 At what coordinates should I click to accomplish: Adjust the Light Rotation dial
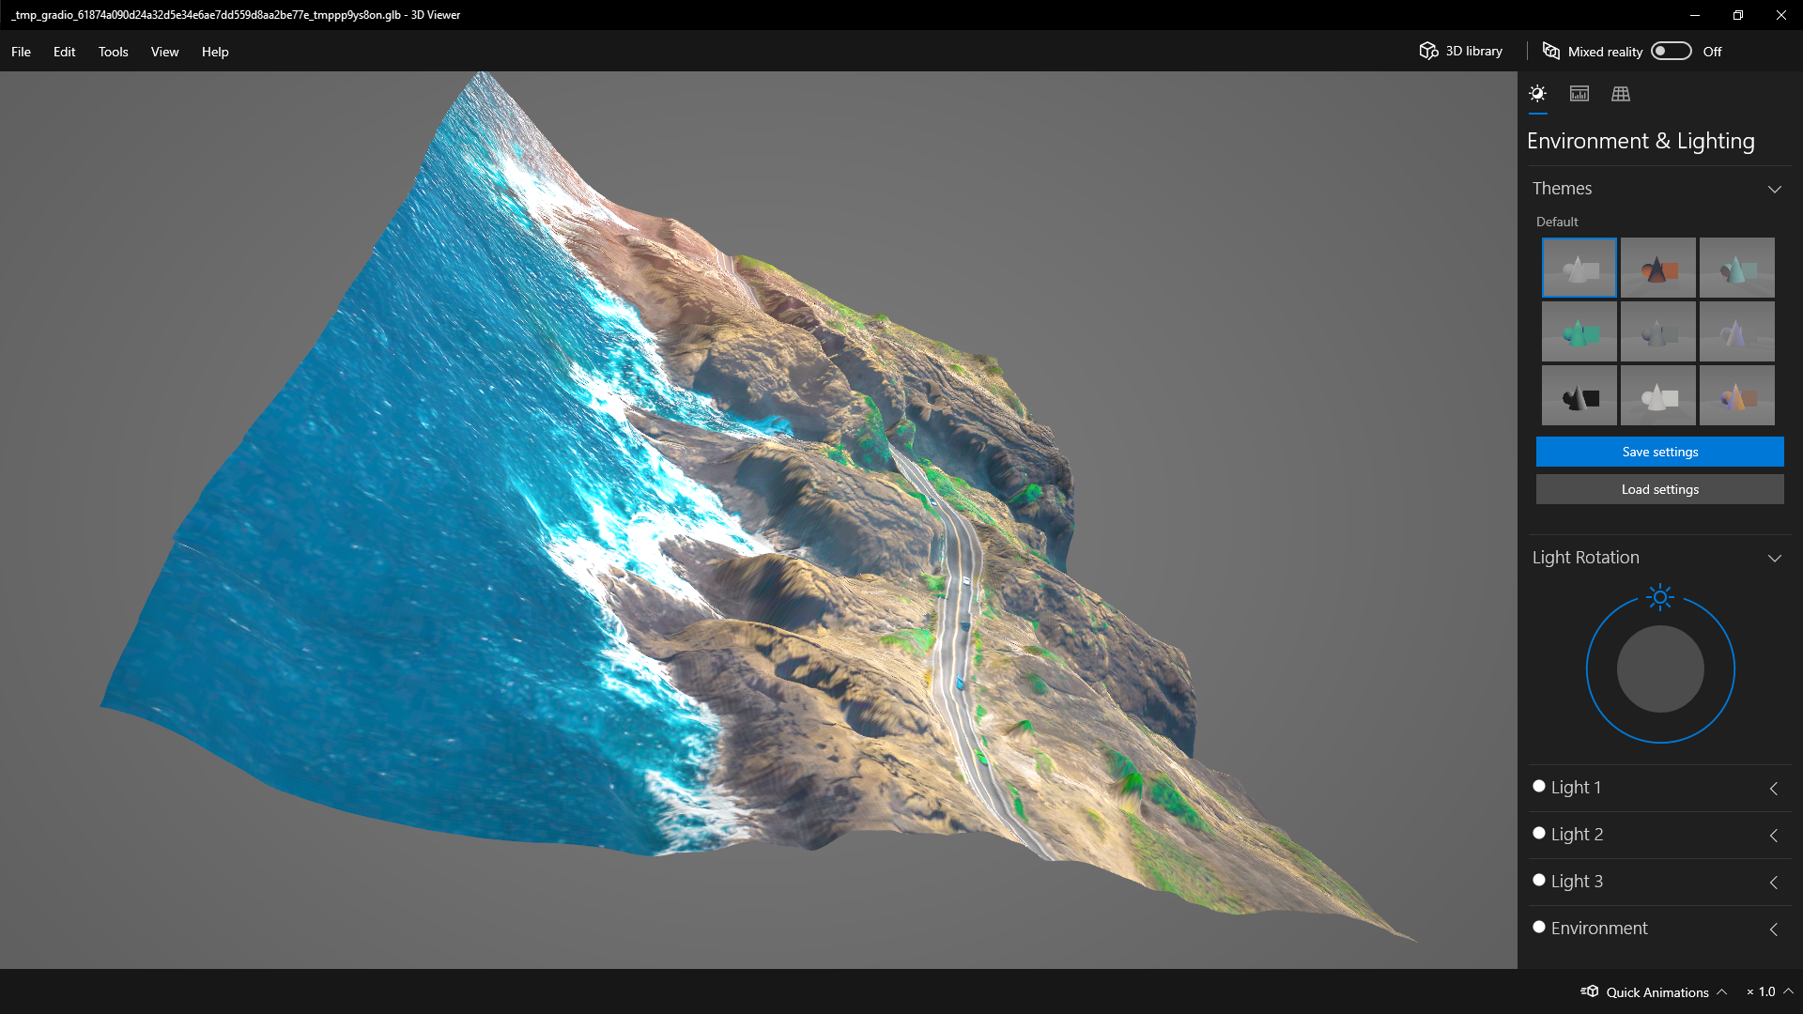click(x=1659, y=668)
